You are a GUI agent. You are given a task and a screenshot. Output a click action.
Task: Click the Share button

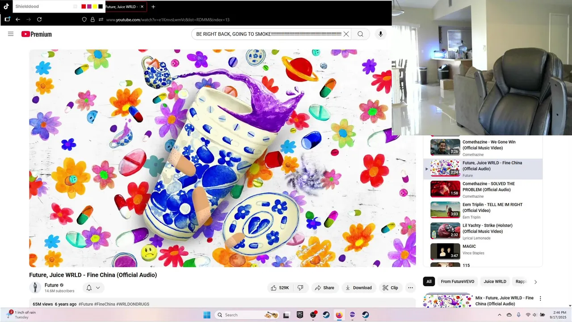pyautogui.click(x=324, y=288)
